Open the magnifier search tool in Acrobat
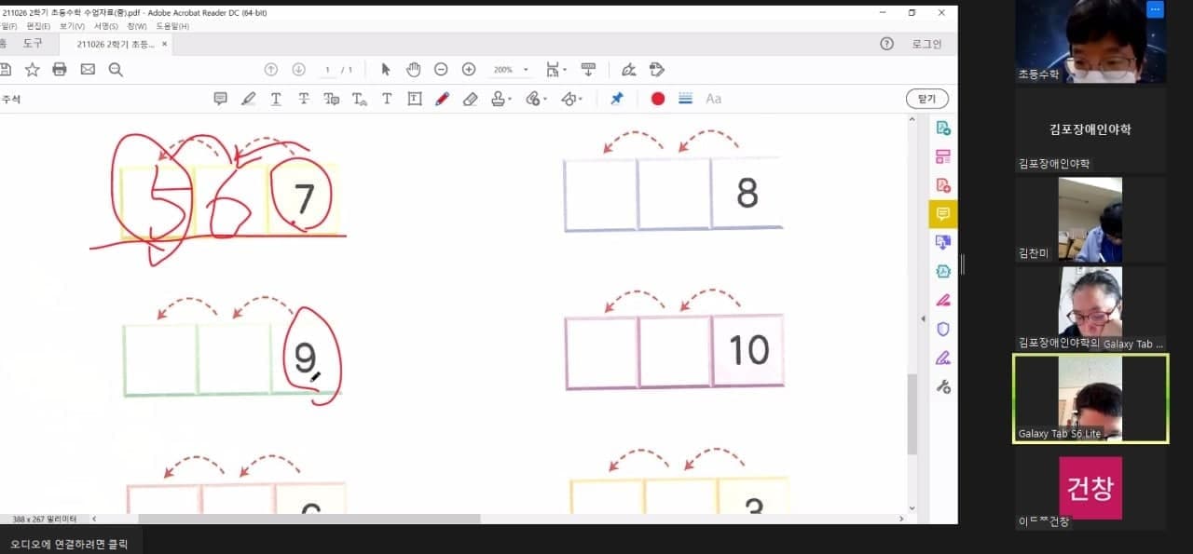Screen dimensions: 1193x554 click(x=116, y=70)
